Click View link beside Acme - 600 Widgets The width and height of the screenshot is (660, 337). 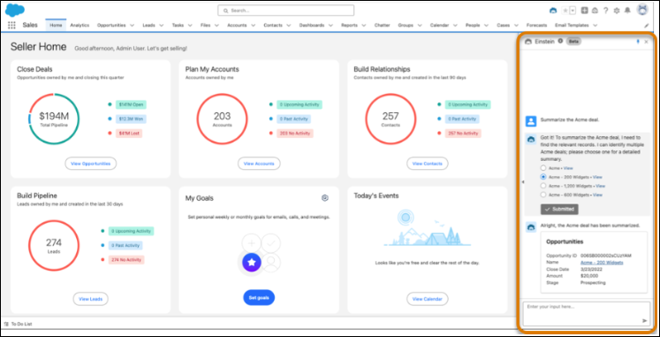597,195
